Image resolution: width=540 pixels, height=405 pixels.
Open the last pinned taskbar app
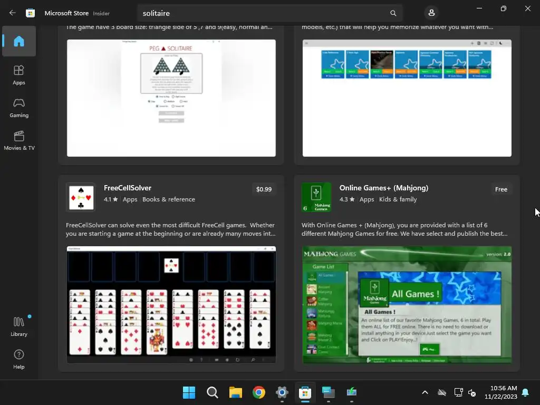coord(351,392)
